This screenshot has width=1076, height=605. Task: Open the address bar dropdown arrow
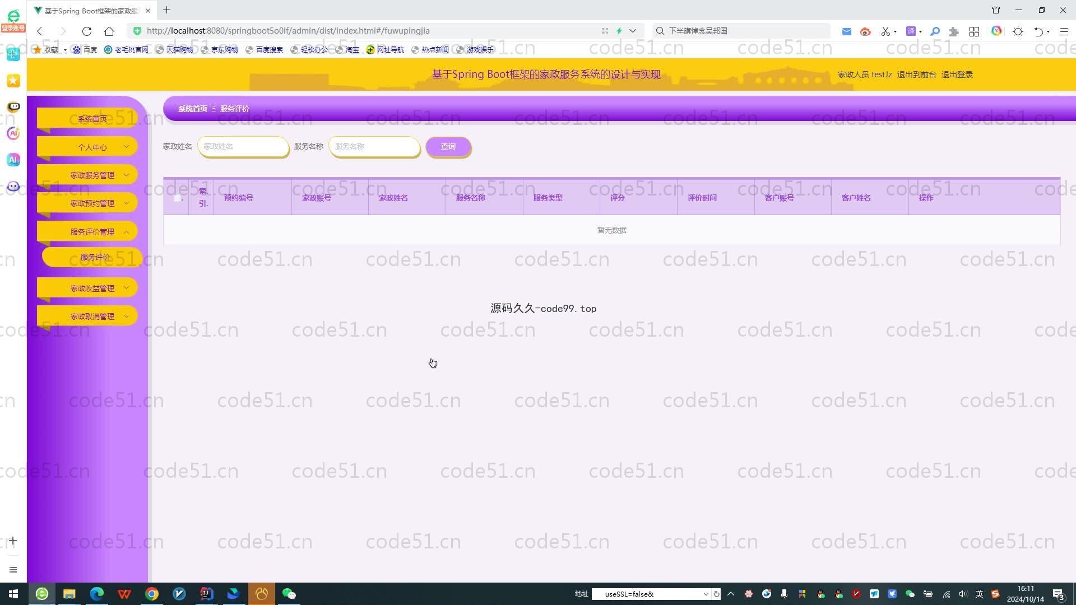click(x=633, y=31)
